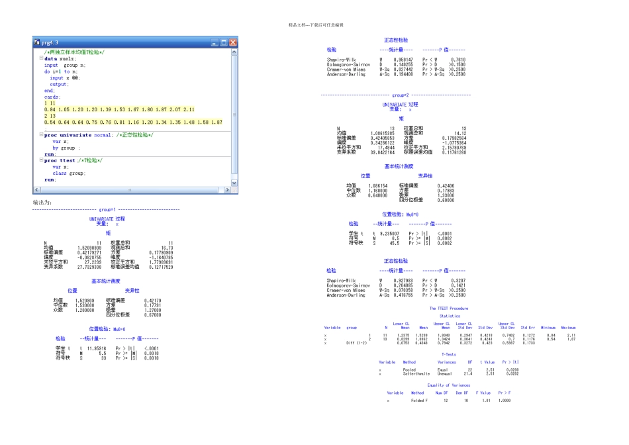The height and width of the screenshot is (445, 629).
Task: Click the 'class group;' code line
Action: point(69,173)
